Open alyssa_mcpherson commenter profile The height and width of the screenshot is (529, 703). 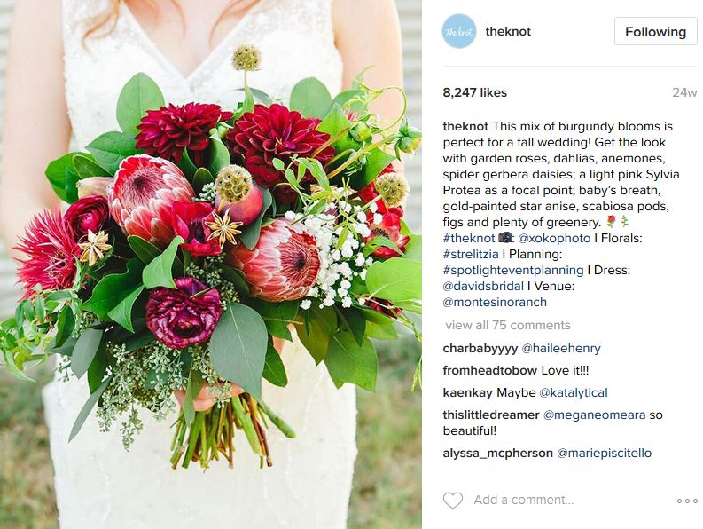coord(497,453)
